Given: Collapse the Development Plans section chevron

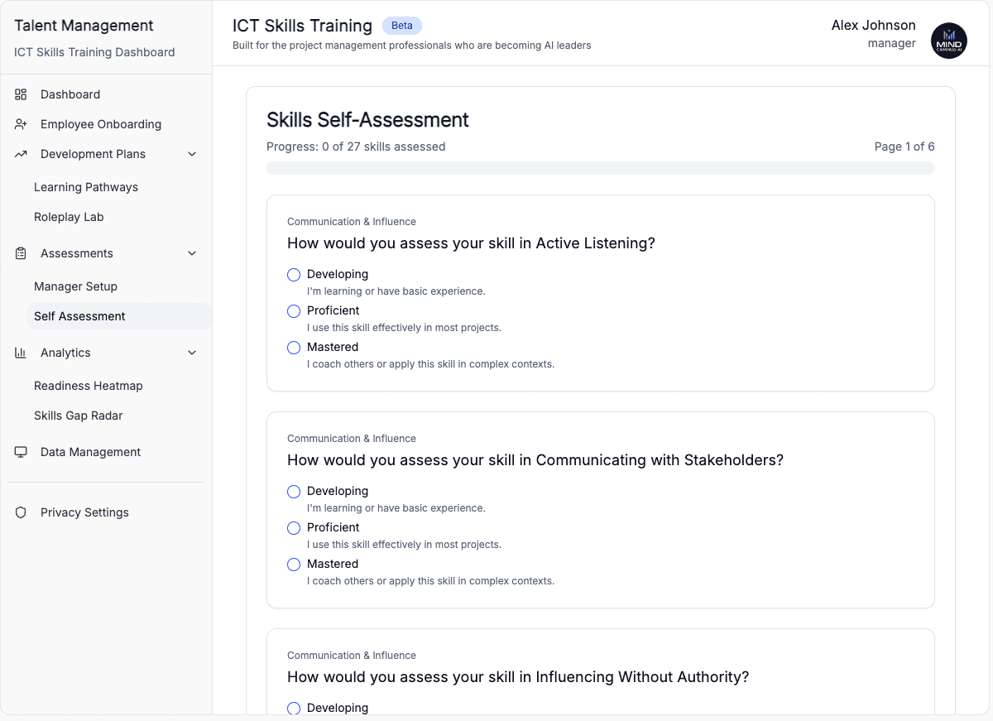Looking at the screenshot, I should [192, 154].
